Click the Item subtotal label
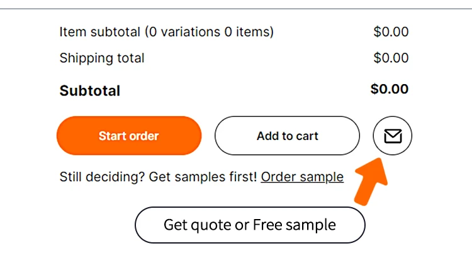Screen dimensions: 472x263 166,31
